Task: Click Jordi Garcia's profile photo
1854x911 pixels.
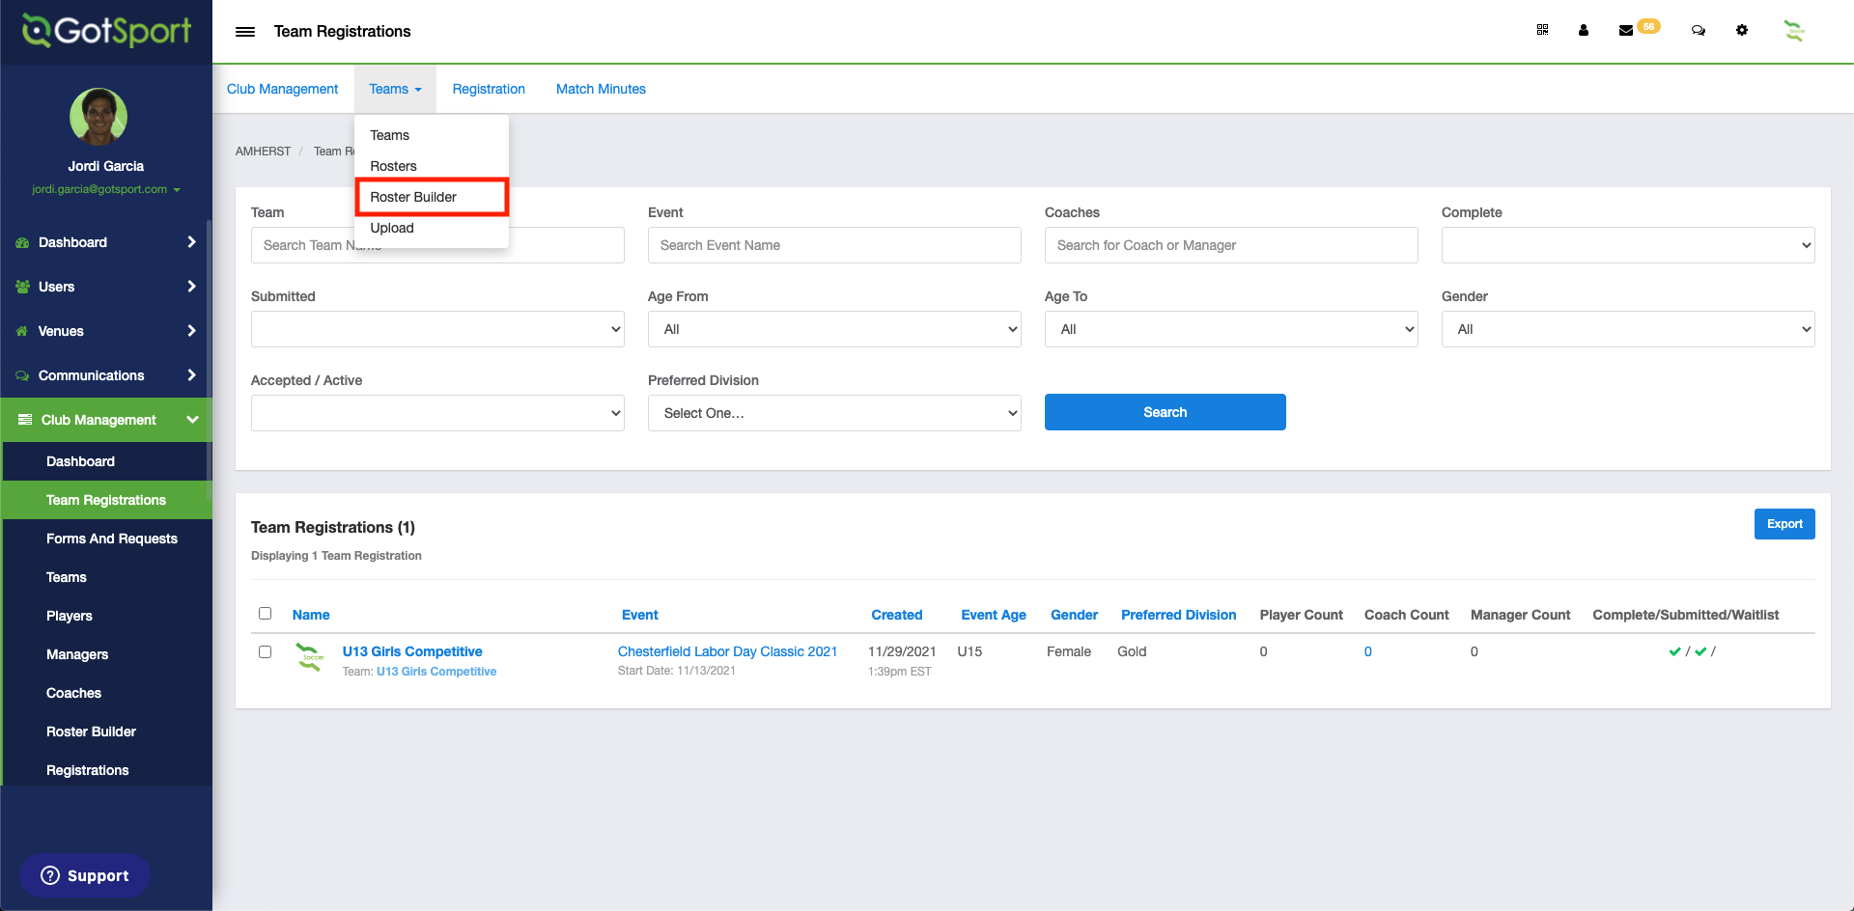Action: click(98, 117)
